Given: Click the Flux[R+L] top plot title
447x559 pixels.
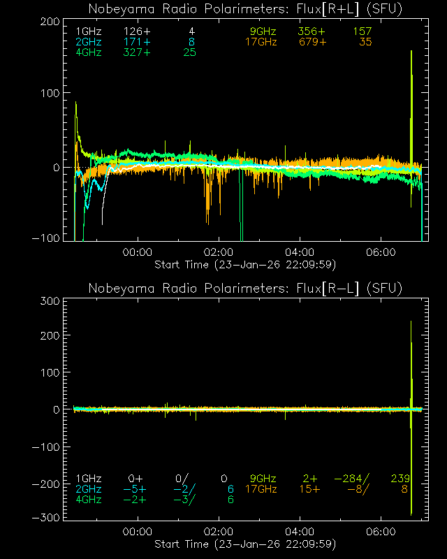Looking at the screenshot, I should [245, 9].
